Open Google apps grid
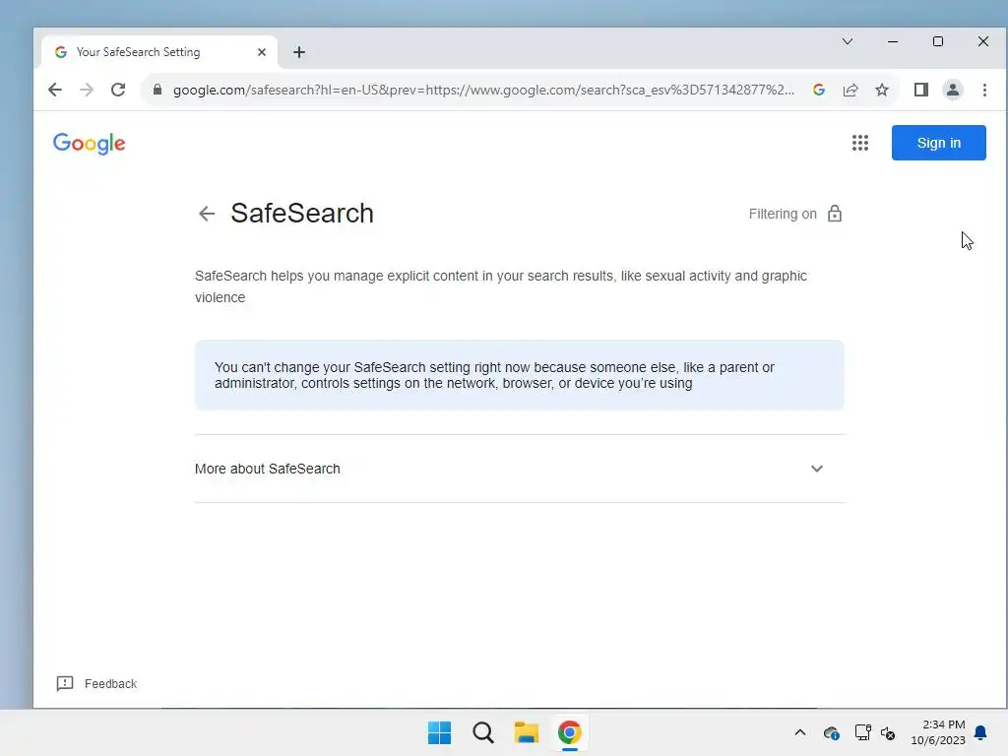 [860, 143]
